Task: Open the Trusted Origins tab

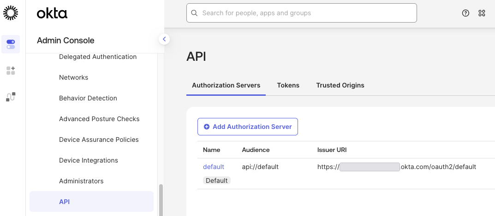Action: pyautogui.click(x=340, y=86)
